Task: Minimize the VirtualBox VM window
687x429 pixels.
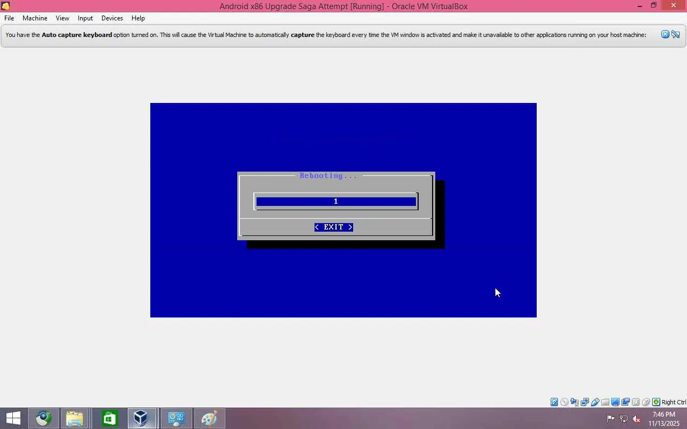Action: tap(640, 6)
